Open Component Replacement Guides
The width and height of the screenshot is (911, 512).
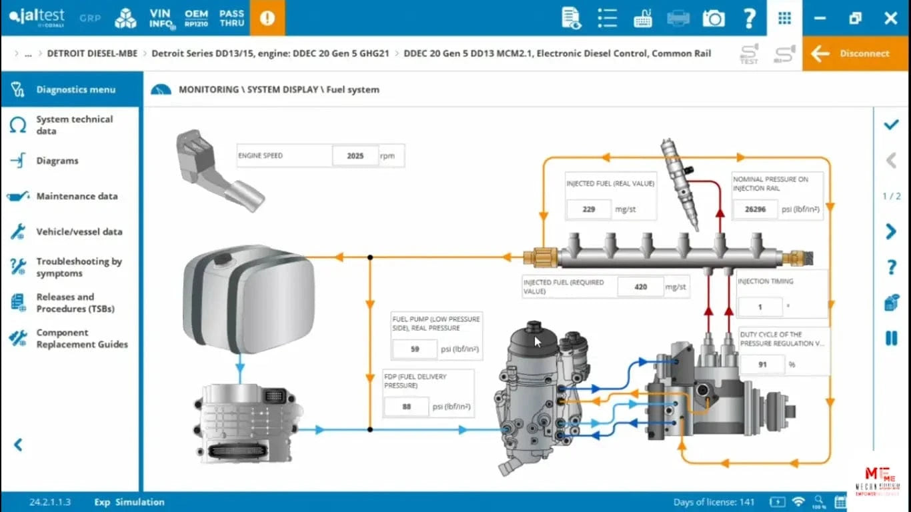coord(71,338)
